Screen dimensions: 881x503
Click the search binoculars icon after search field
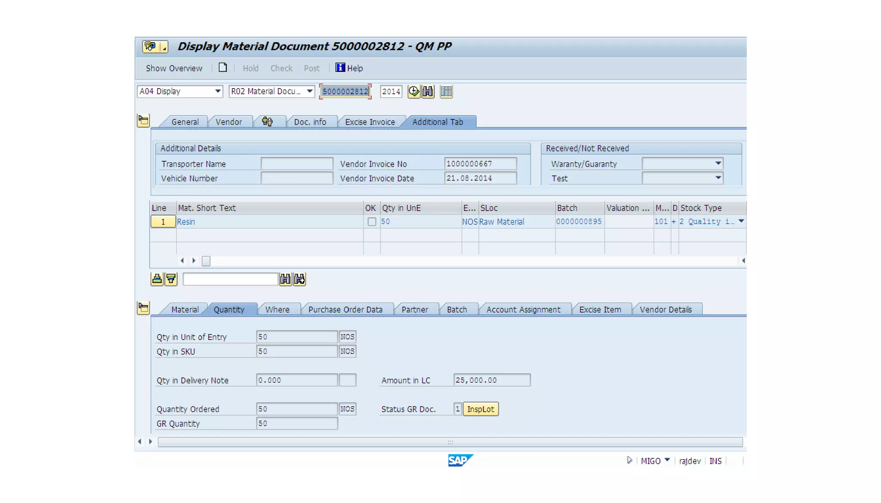pos(285,279)
